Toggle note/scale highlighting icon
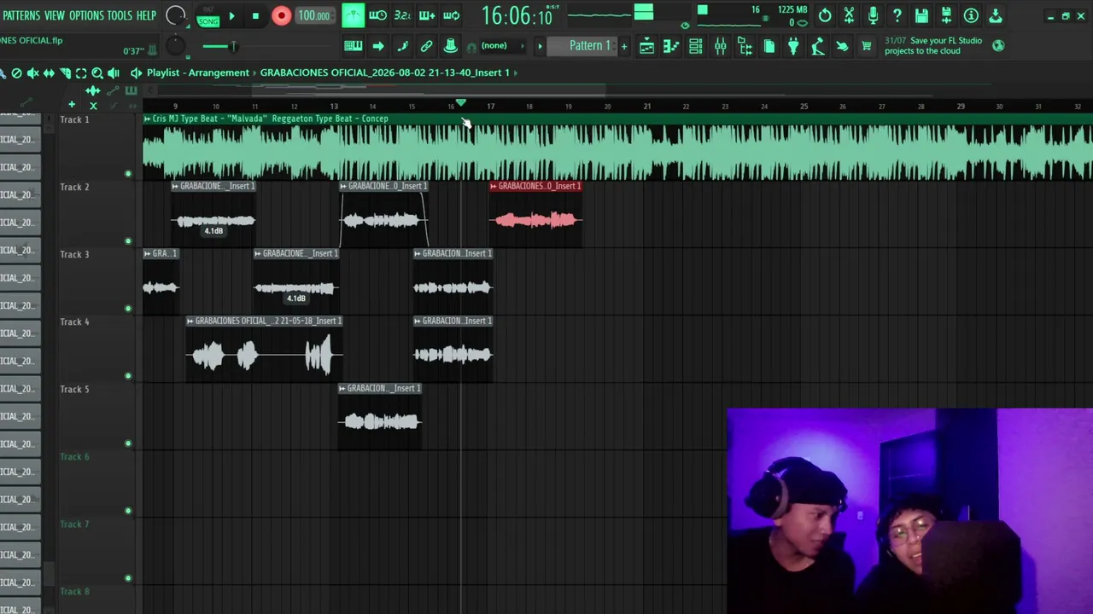 [402, 46]
